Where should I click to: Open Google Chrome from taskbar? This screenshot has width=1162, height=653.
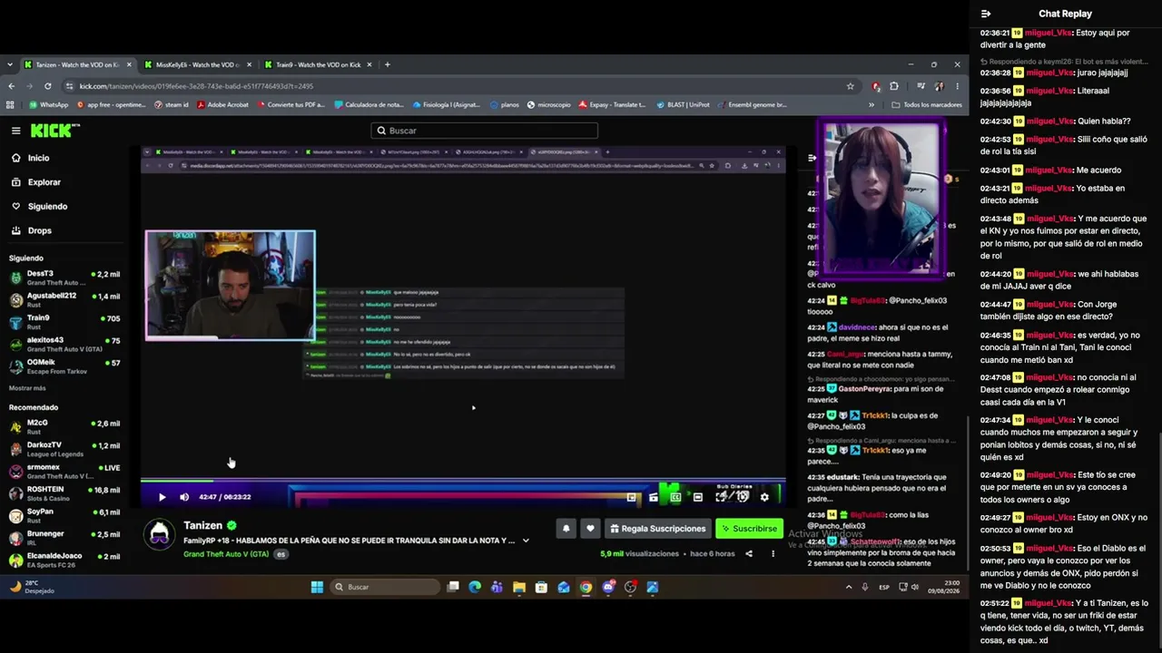click(586, 587)
